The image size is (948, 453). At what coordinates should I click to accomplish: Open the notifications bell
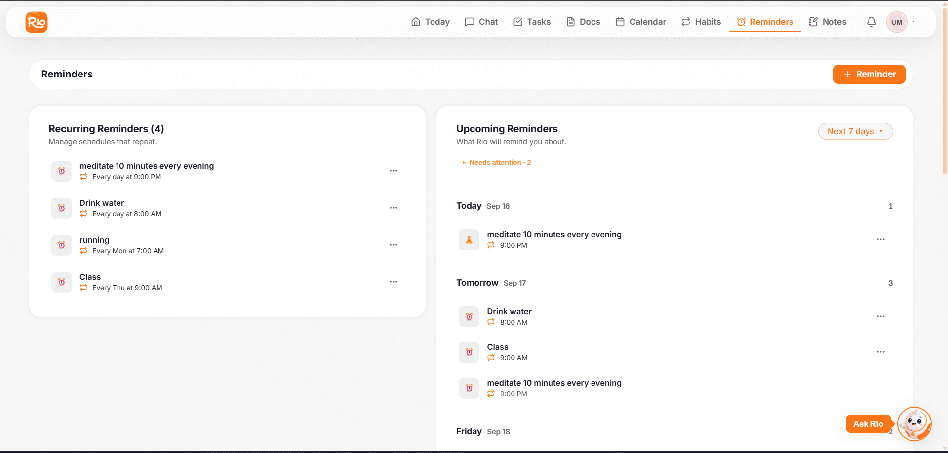click(871, 22)
